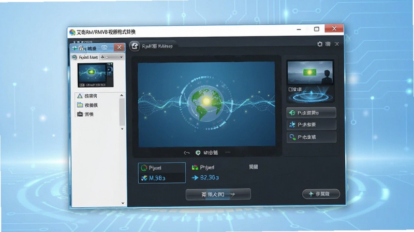Click the colorful app logo in title bar
This screenshot has width=414, height=232.
coord(72,32)
